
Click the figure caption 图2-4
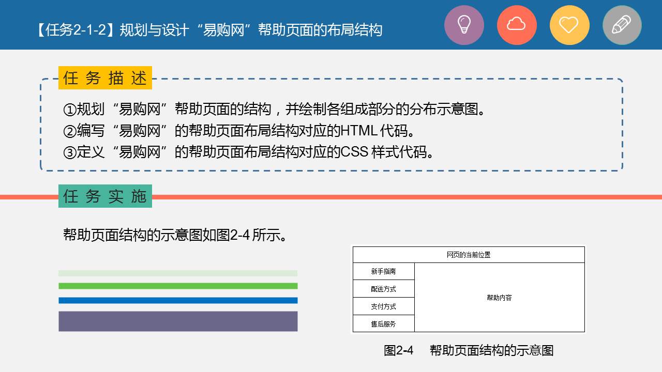pos(469,350)
